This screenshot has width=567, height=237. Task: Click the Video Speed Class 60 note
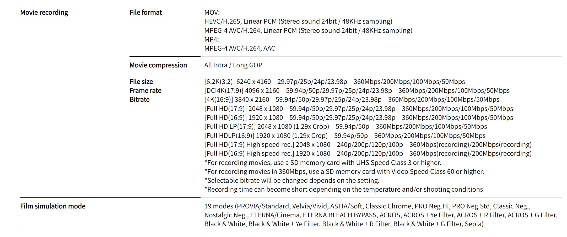(344, 171)
